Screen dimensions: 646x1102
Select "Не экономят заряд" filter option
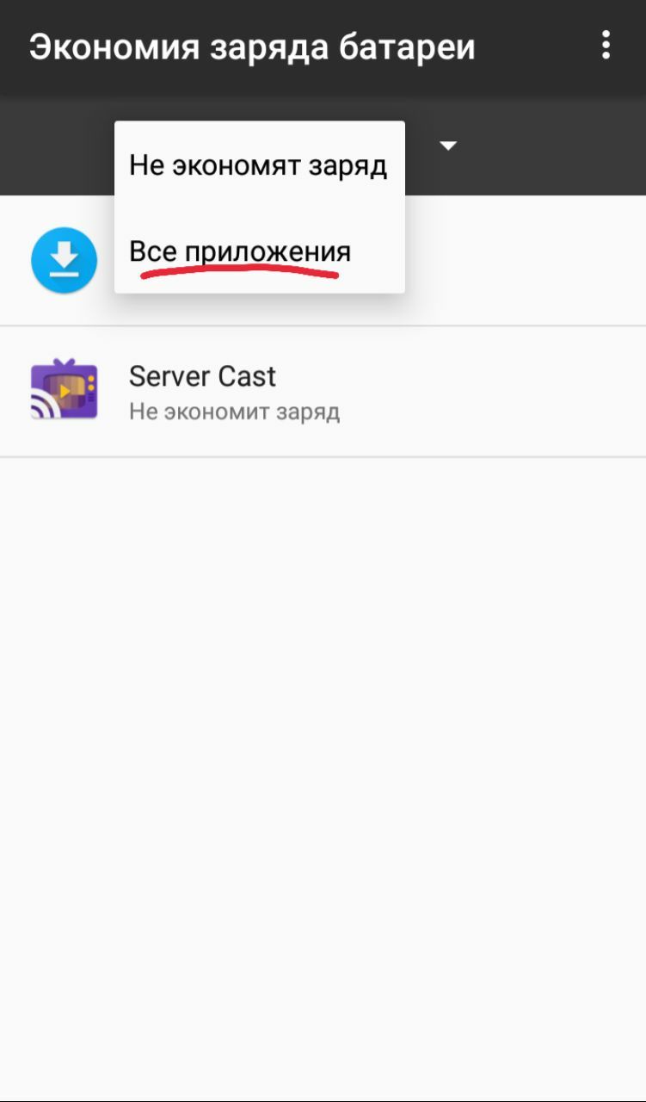[259, 164]
